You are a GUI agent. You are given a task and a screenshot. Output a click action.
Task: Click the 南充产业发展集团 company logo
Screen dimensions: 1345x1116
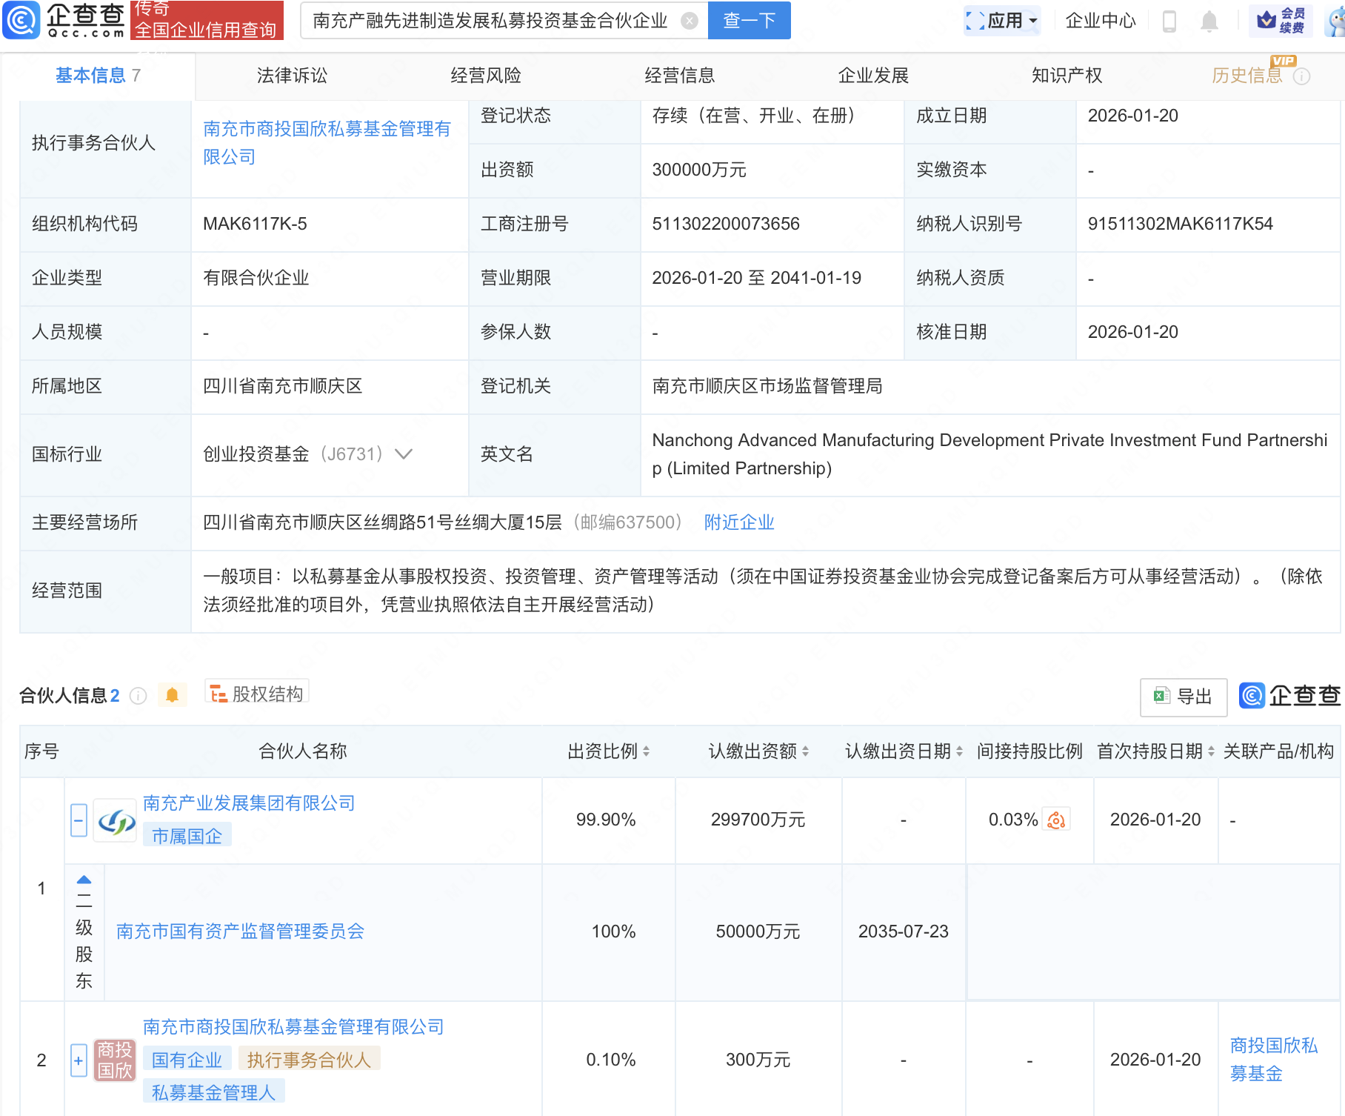click(116, 821)
